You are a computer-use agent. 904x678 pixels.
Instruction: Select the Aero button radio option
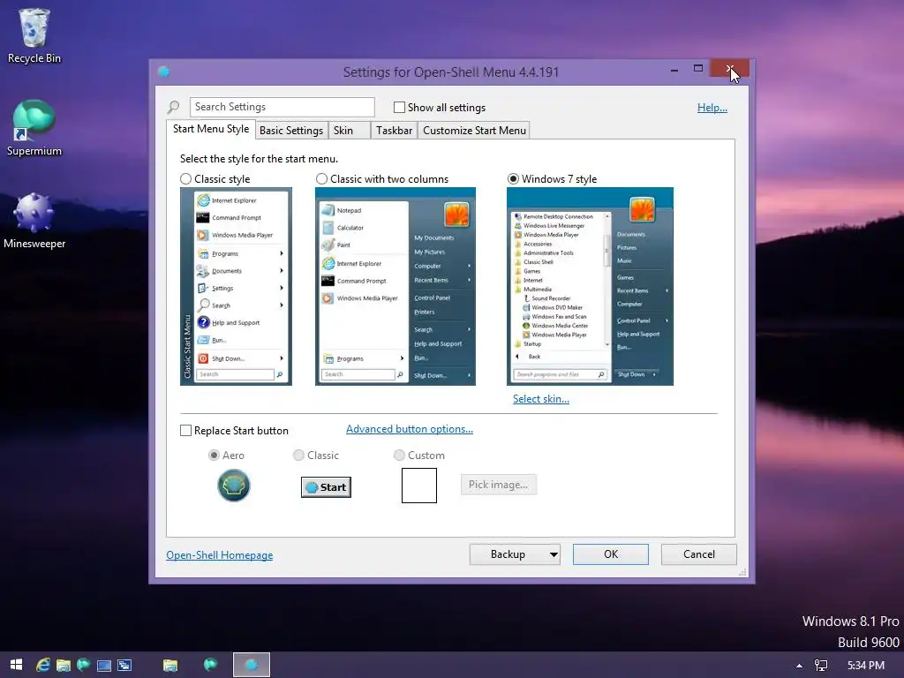(x=214, y=456)
